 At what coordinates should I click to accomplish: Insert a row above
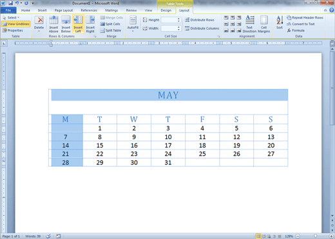point(53,24)
